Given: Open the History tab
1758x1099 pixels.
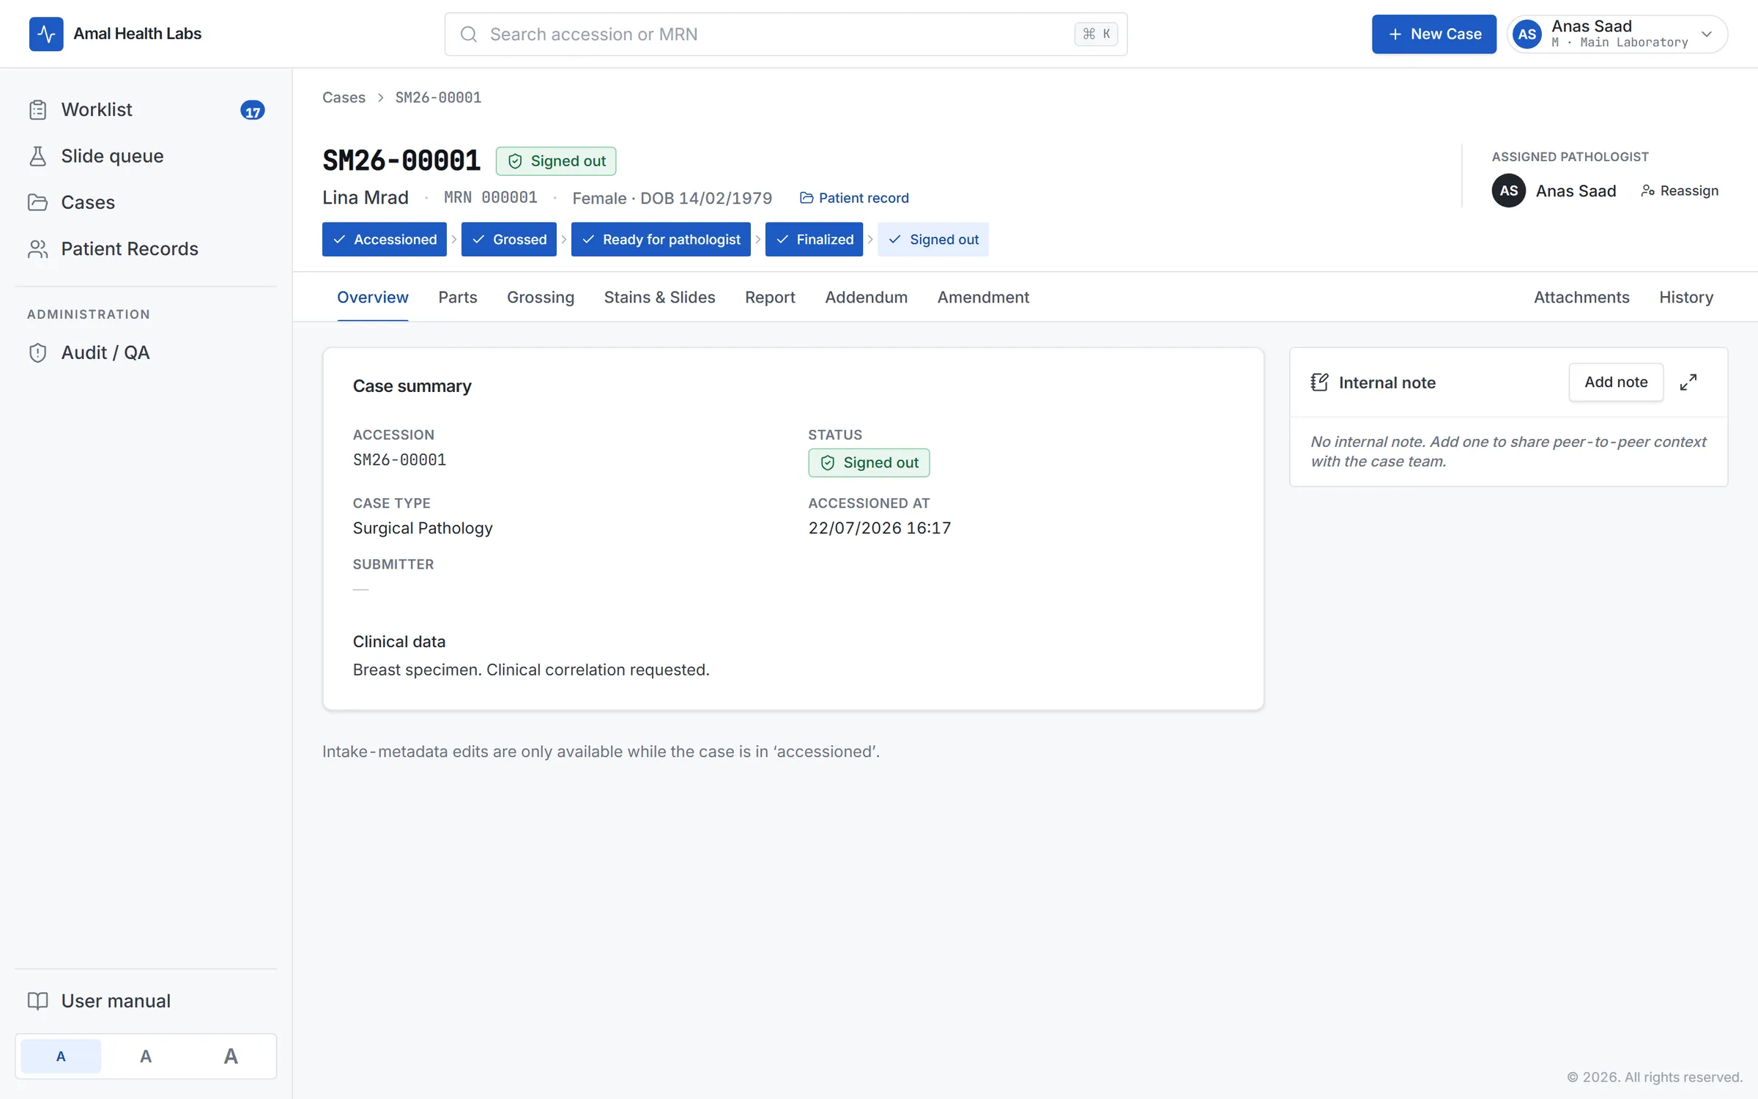Looking at the screenshot, I should 1686,297.
